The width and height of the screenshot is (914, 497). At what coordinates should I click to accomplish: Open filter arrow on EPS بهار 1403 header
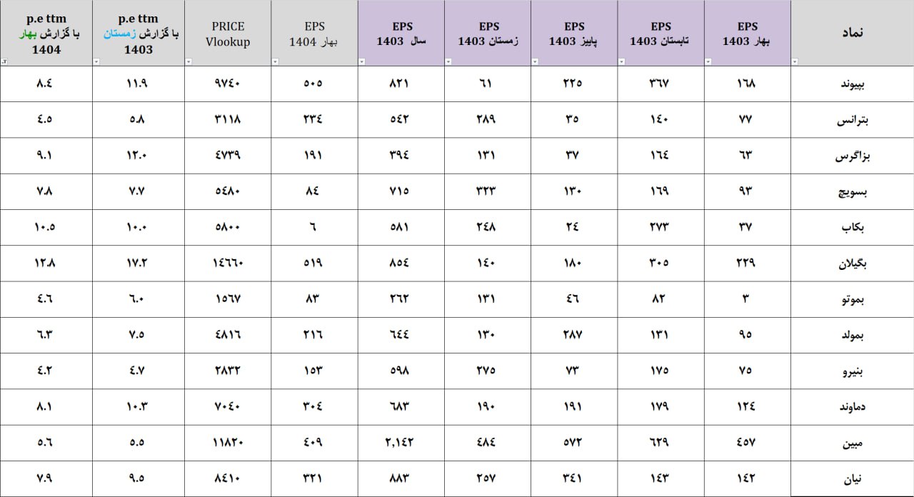[x=708, y=62]
